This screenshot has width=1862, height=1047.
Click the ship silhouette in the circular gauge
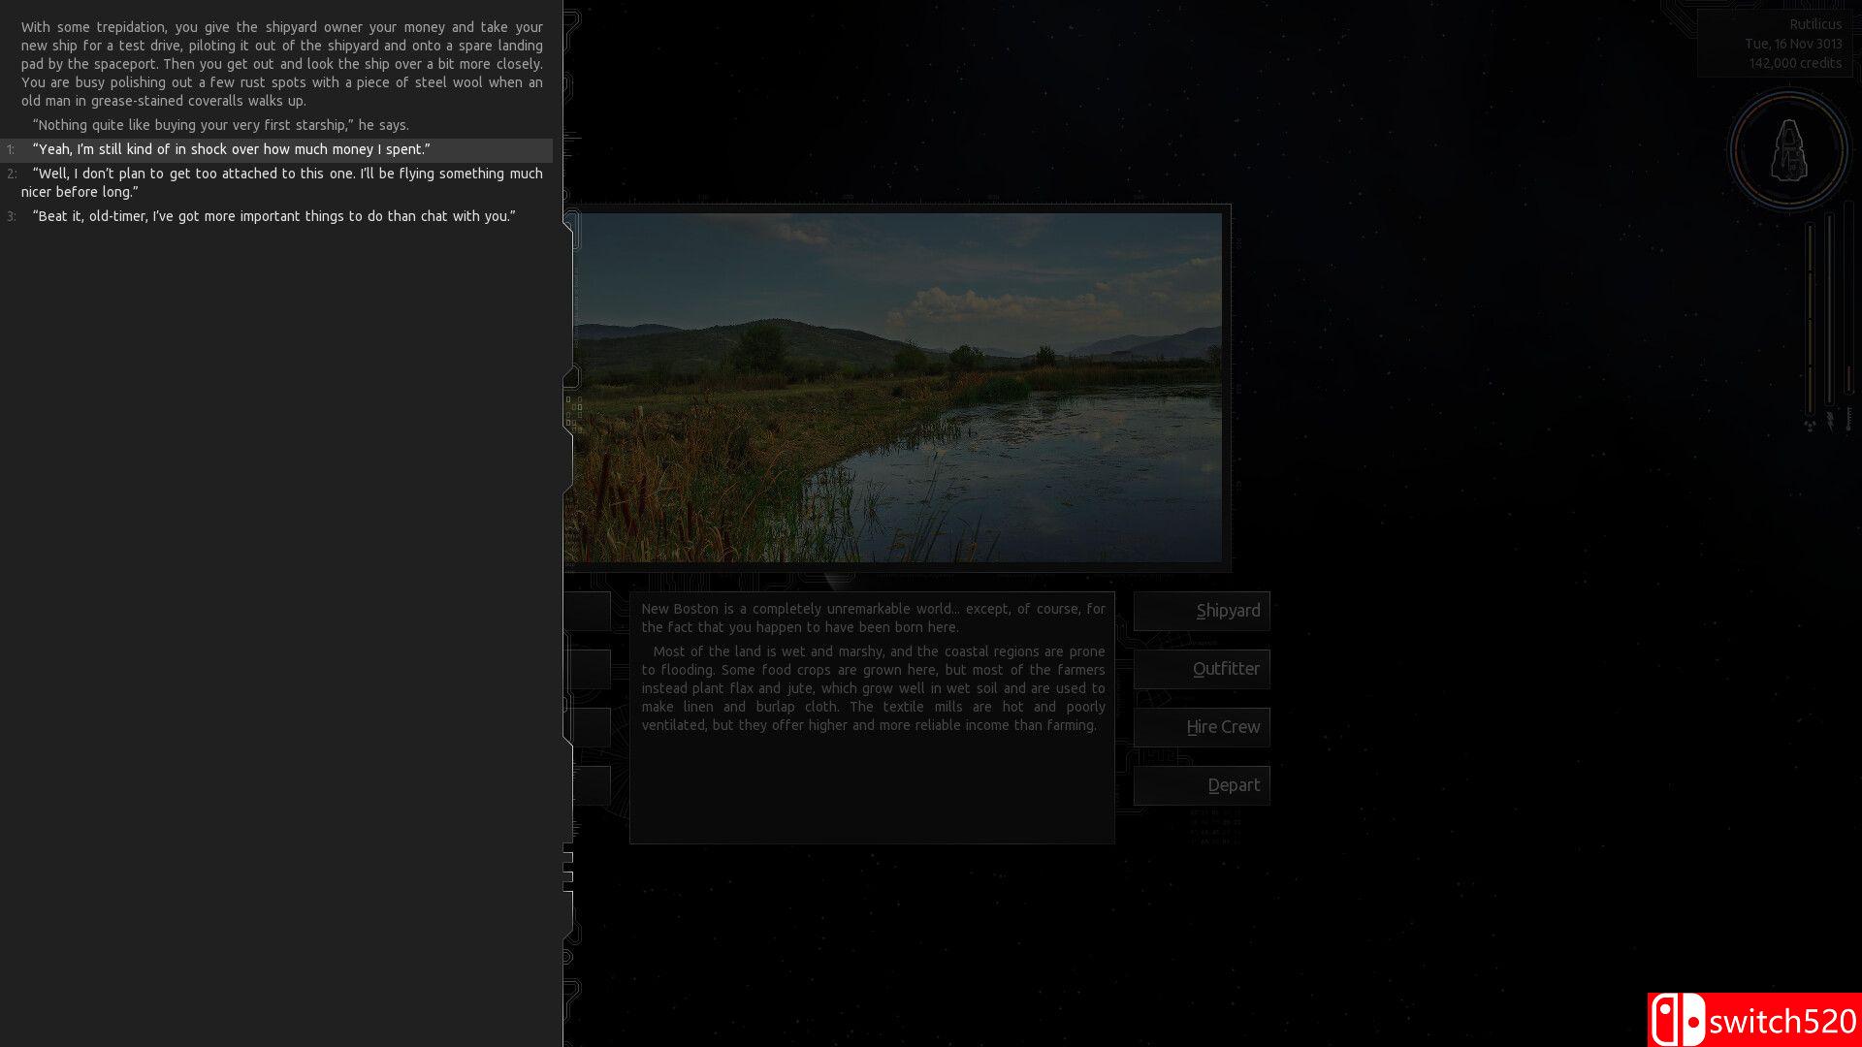[1789, 150]
